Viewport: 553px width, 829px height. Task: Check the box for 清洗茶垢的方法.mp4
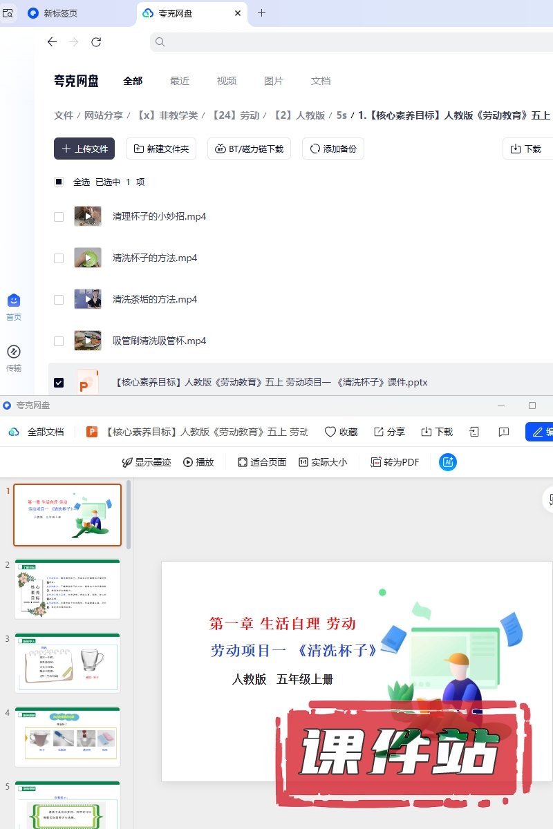pyautogui.click(x=59, y=299)
